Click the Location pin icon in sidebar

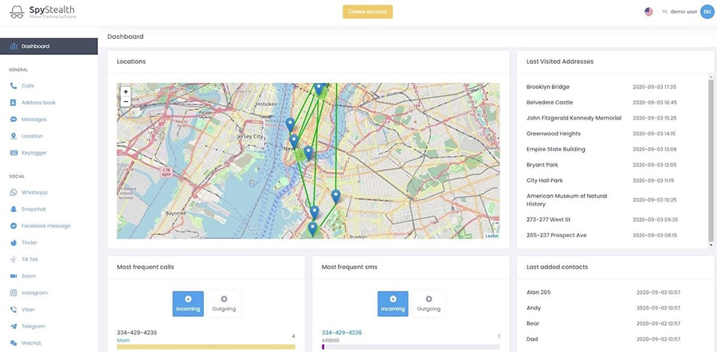tap(14, 136)
